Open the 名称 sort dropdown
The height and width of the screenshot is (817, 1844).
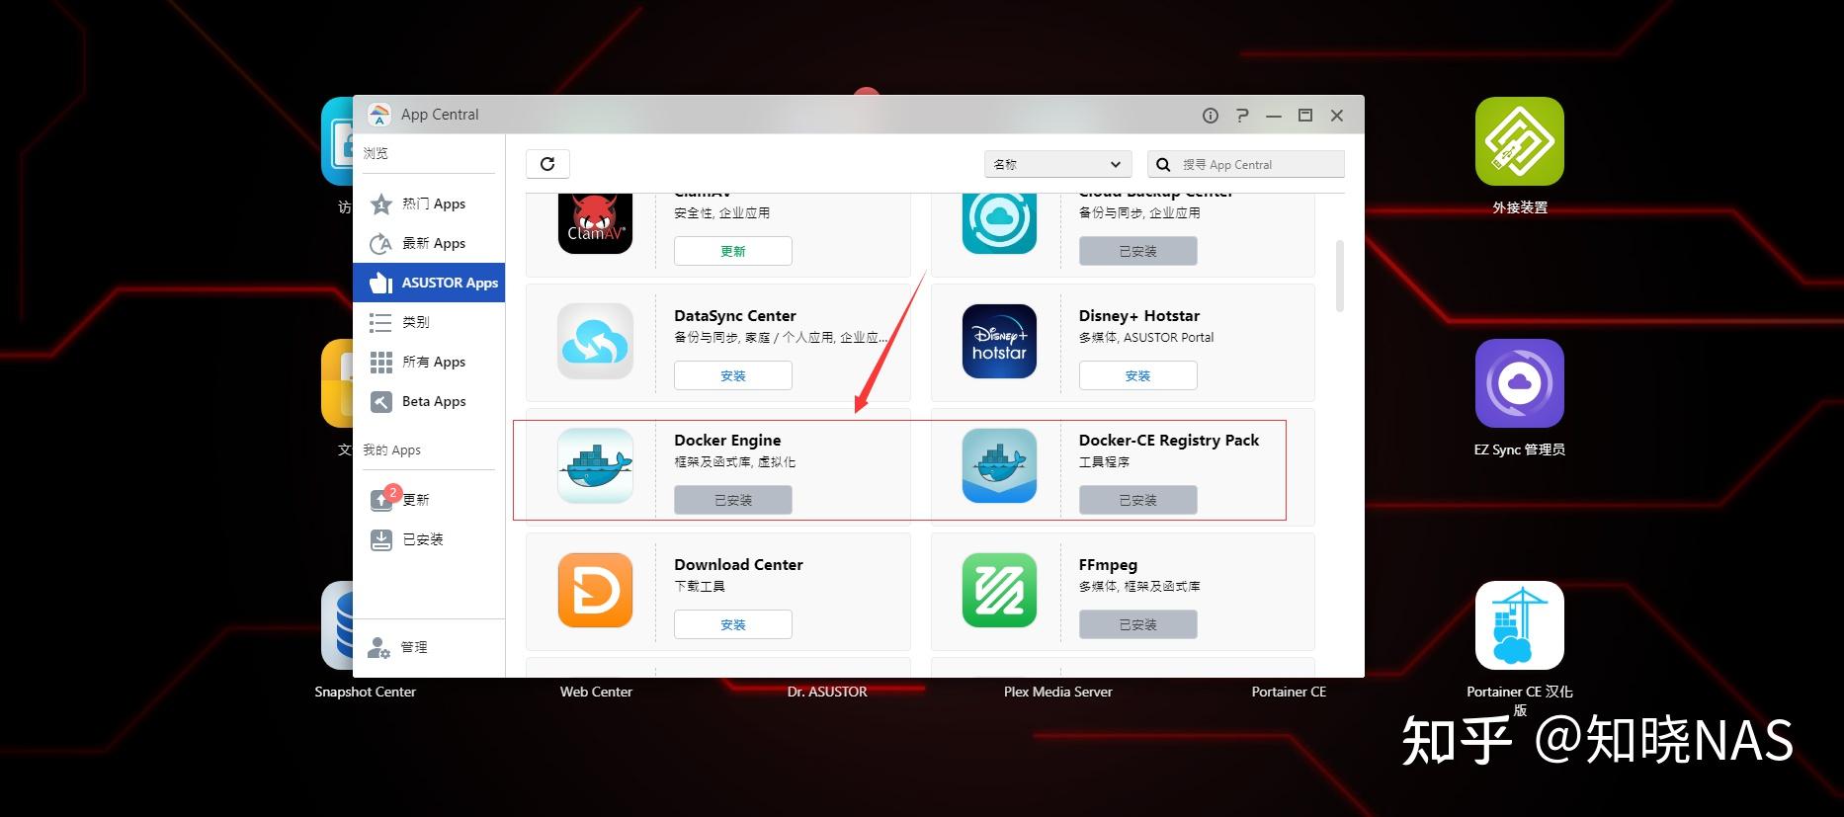coord(1057,164)
